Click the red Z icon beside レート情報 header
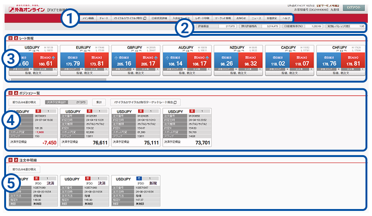The height and width of the screenshot is (216, 372). 16,38
